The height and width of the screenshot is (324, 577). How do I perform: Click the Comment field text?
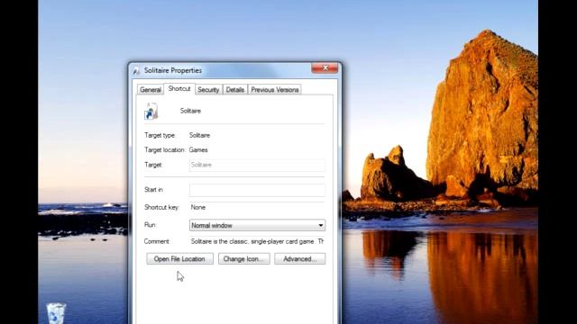click(x=257, y=241)
